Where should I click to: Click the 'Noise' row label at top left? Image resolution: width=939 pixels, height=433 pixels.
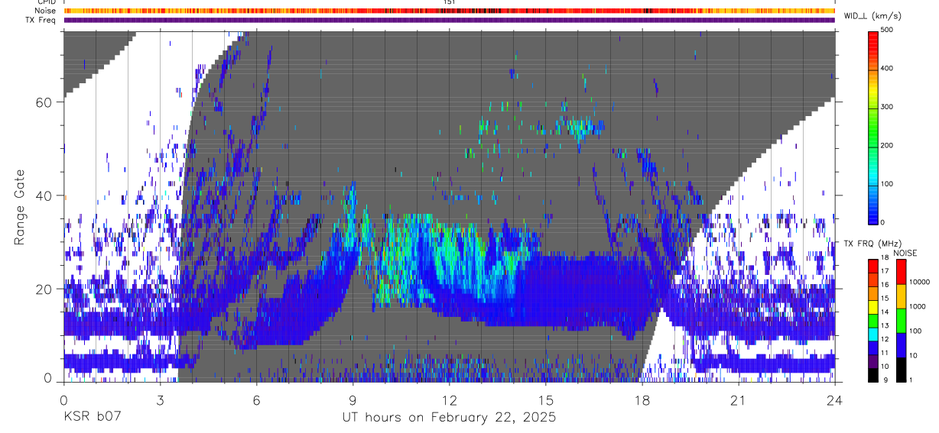tap(46, 11)
